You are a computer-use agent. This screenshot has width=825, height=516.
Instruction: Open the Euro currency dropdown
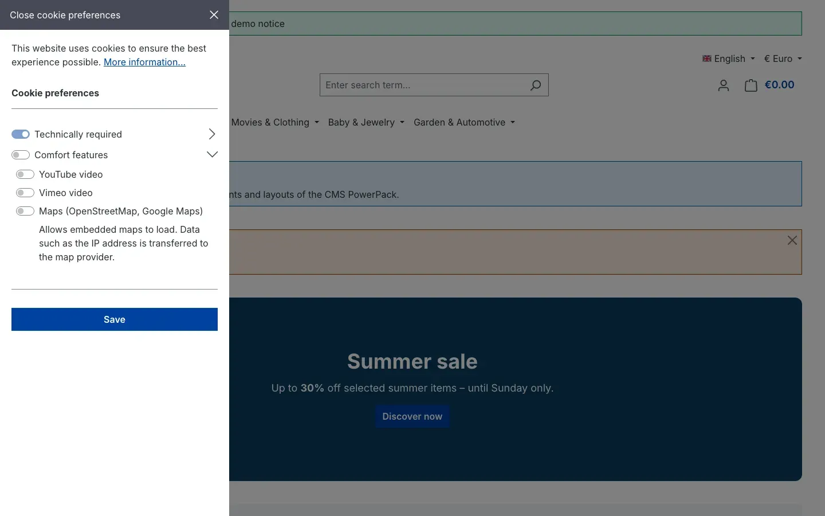click(783, 58)
